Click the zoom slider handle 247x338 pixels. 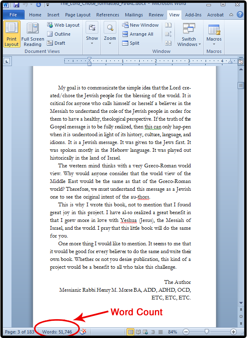pyautogui.click(x=207, y=332)
